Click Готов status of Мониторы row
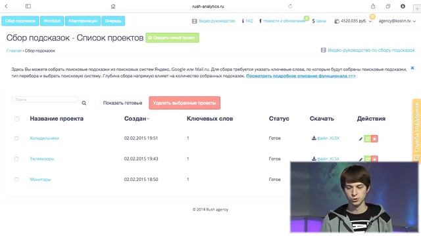This screenshot has height=236, width=421. tap(275, 180)
